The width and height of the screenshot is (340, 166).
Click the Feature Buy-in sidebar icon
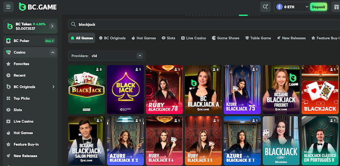pos(8,144)
